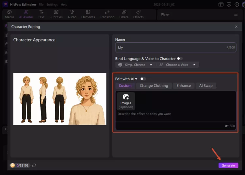Screen dimensions: 245x175
Task: Open the Transition tab
Action: (107, 14)
